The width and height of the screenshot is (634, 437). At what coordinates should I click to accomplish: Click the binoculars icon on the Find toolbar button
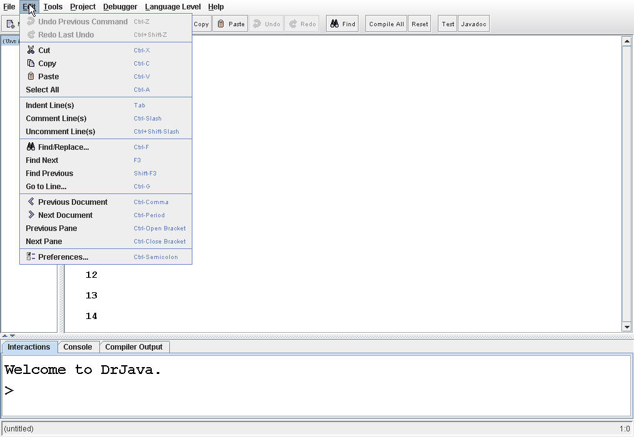tap(334, 24)
